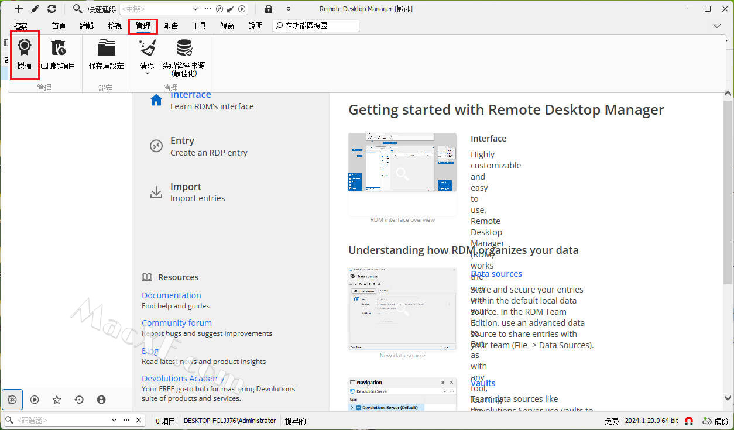Click the magnifier icon beside 快速連線
This screenshot has height=430, width=734.
[77, 9]
